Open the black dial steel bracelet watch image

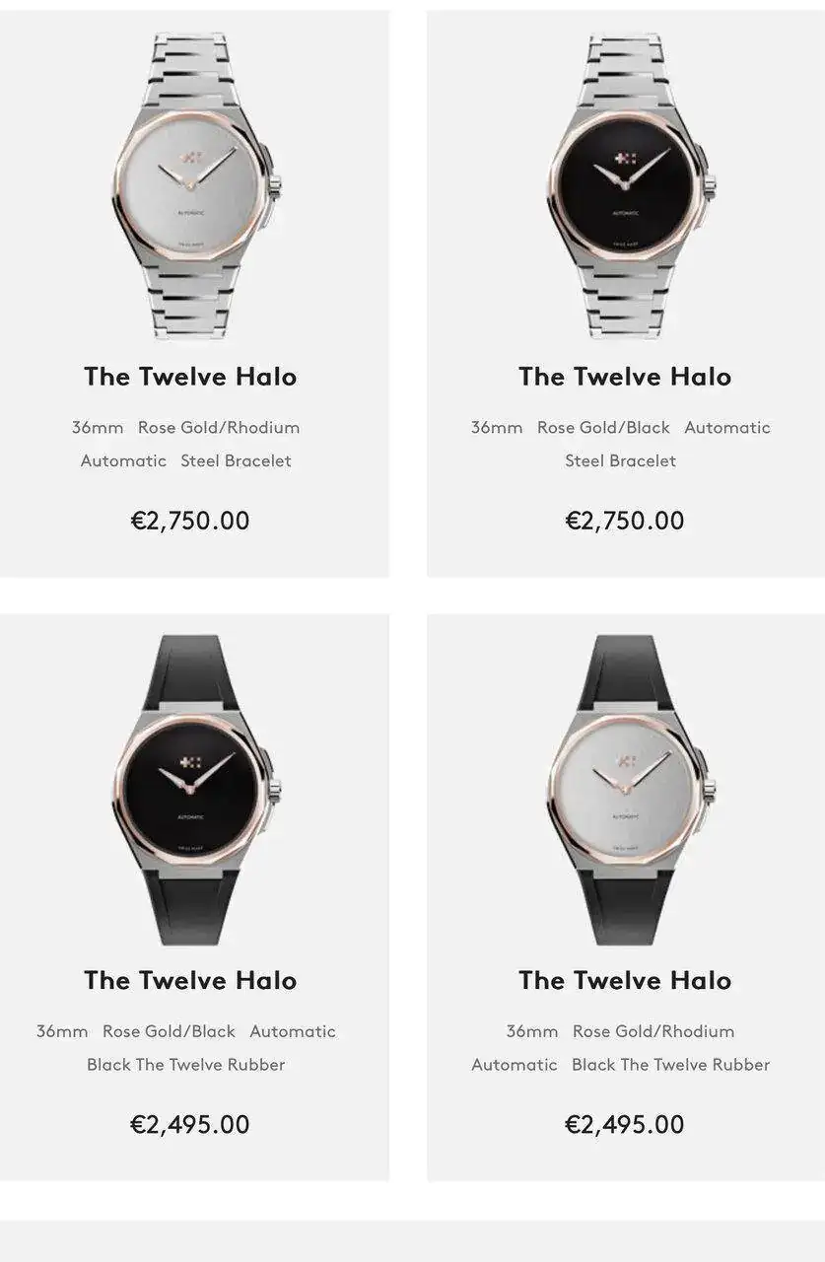coord(628,185)
